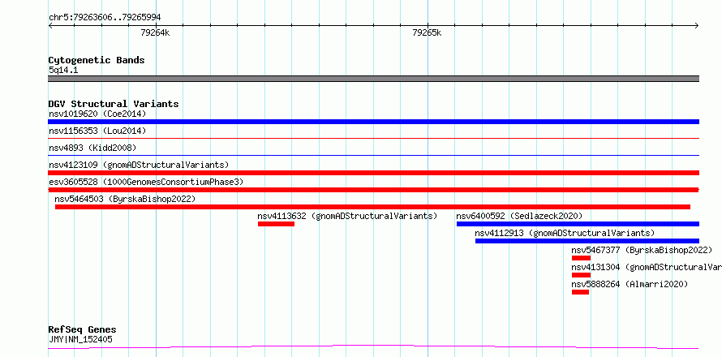Click the right arrowhead of the ruler
722x357 pixels.
click(697, 26)
